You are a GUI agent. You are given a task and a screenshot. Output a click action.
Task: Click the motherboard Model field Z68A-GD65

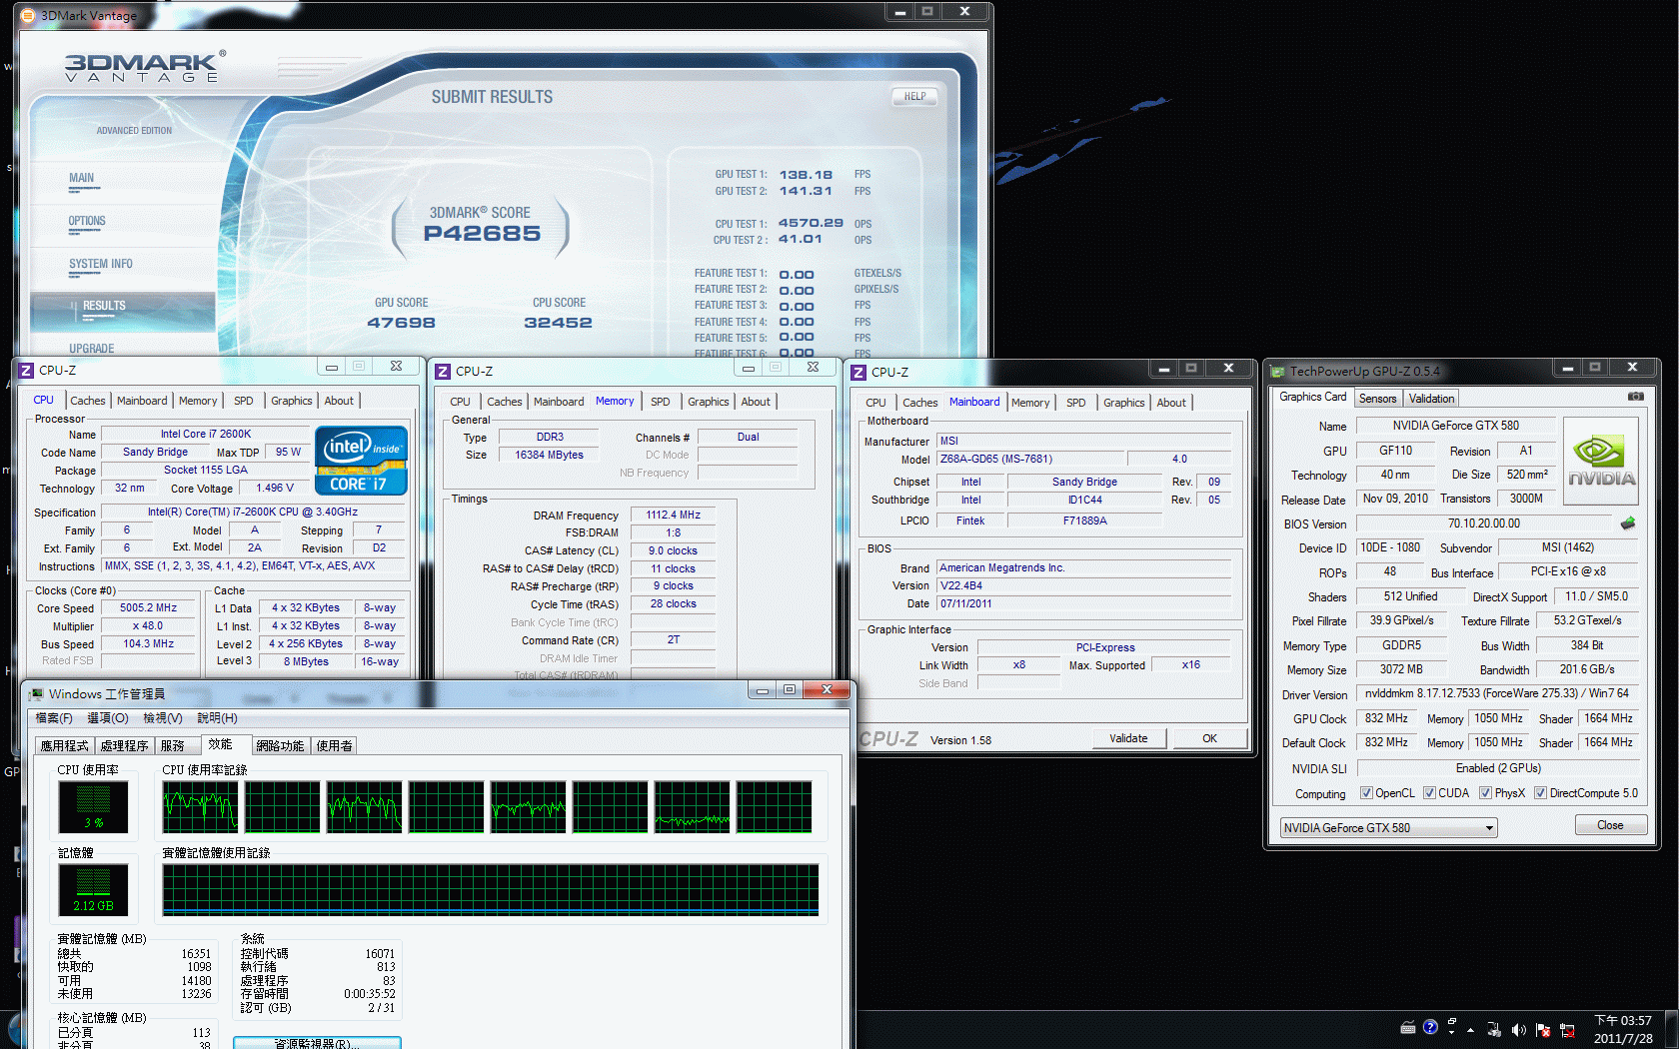(1031, 459)
